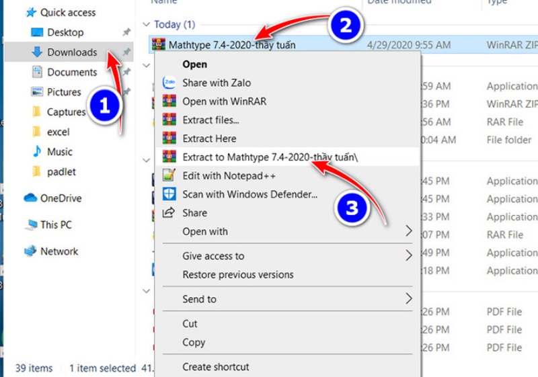
Task: Choose Create shortcut in context menu
Action: [215, 367]
